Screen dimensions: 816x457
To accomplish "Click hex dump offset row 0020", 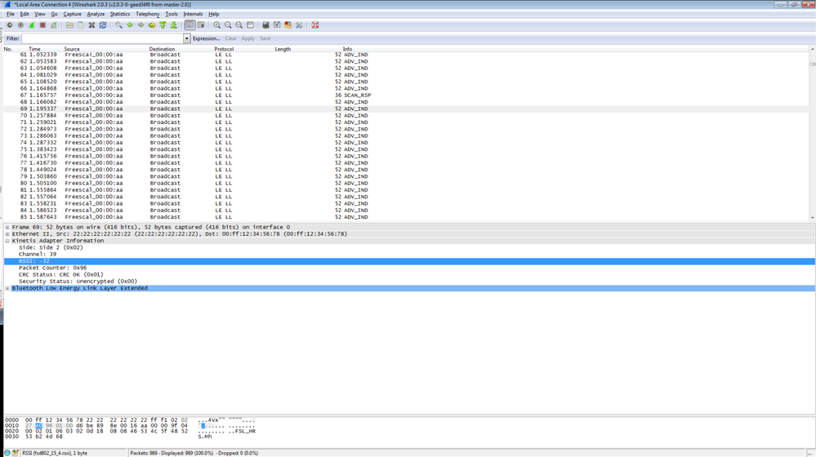I will [11, 431].
